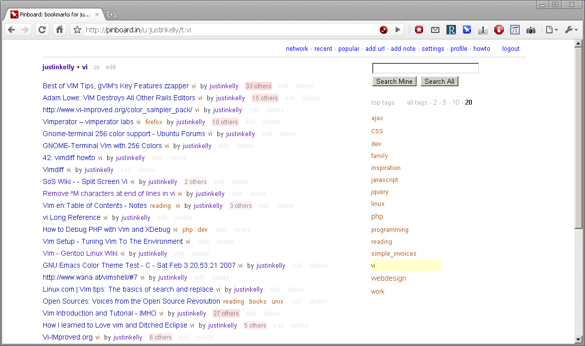Open the popular page
The width and height of the screenshot is (585, 346).
(349, 48)
